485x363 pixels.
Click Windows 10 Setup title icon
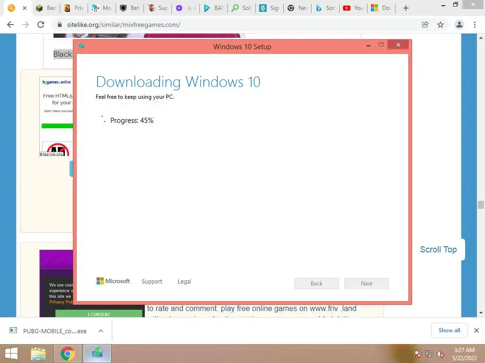pyautogui.click(x=81, y=46)
